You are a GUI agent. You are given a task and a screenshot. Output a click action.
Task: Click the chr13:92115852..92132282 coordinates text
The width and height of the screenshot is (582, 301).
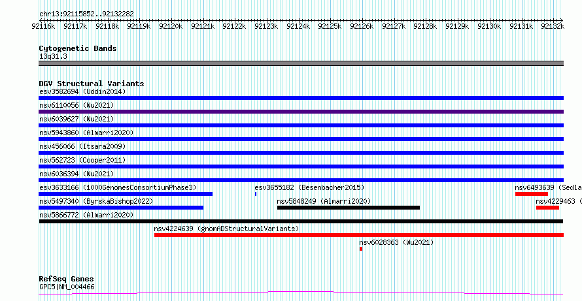point(86,14)
